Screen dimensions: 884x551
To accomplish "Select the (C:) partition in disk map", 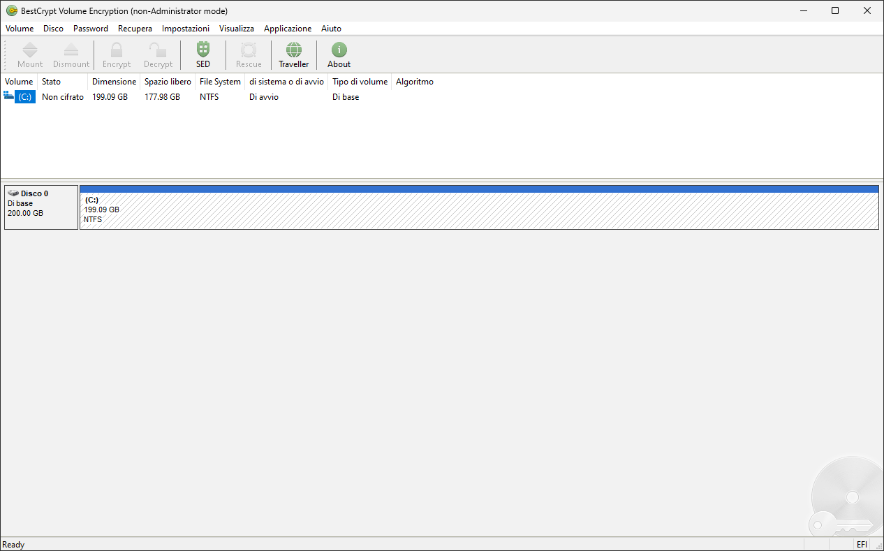I will (479, 207).
